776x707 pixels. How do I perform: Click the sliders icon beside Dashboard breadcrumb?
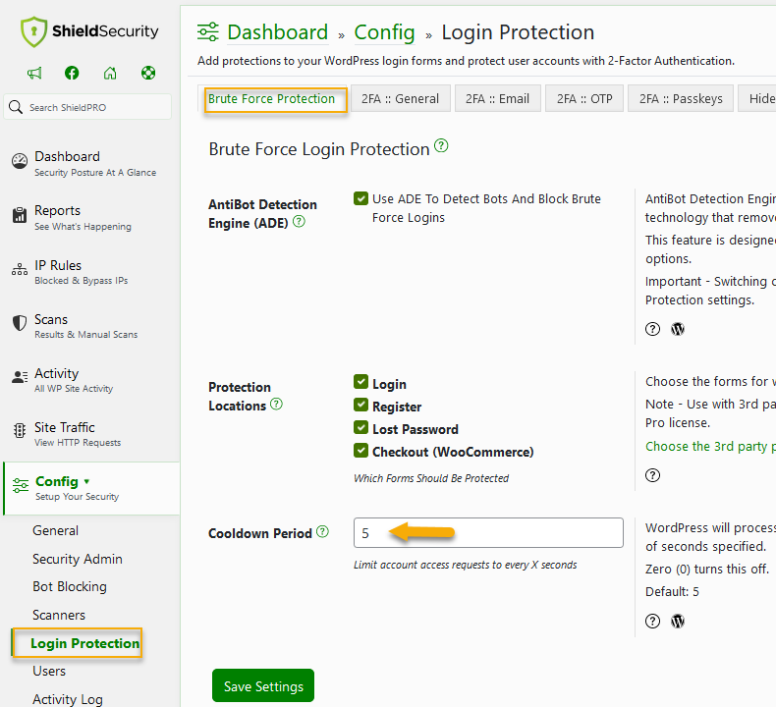coord(208,32)
